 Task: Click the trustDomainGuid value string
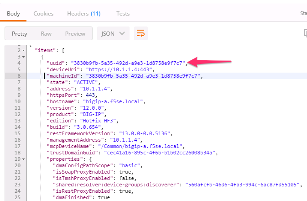[160, 153]
